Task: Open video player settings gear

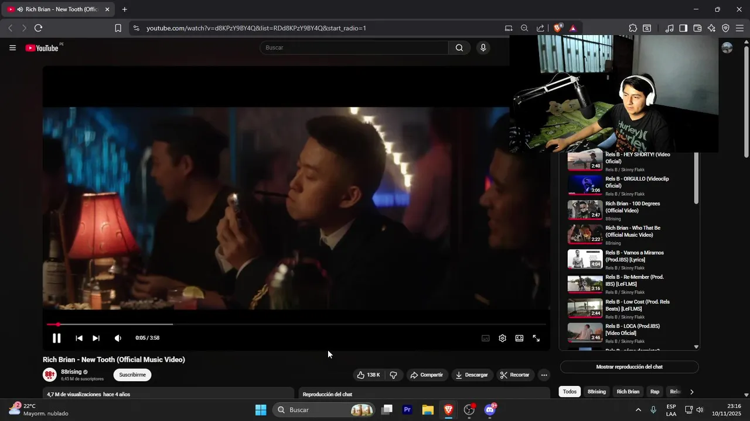Action: (x=502, y=338)
